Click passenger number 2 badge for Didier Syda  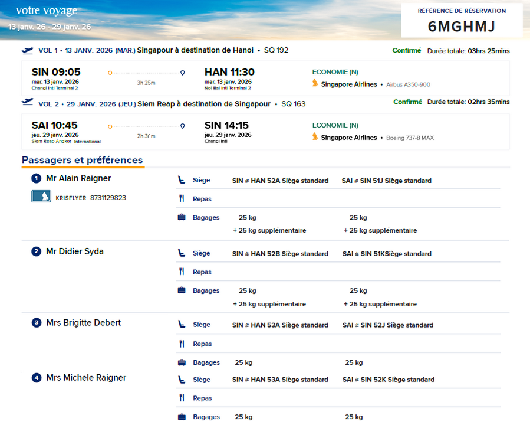click(36, 251)
